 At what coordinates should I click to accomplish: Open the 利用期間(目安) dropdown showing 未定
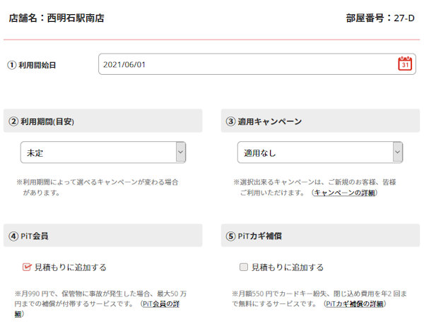pos(103,152)
